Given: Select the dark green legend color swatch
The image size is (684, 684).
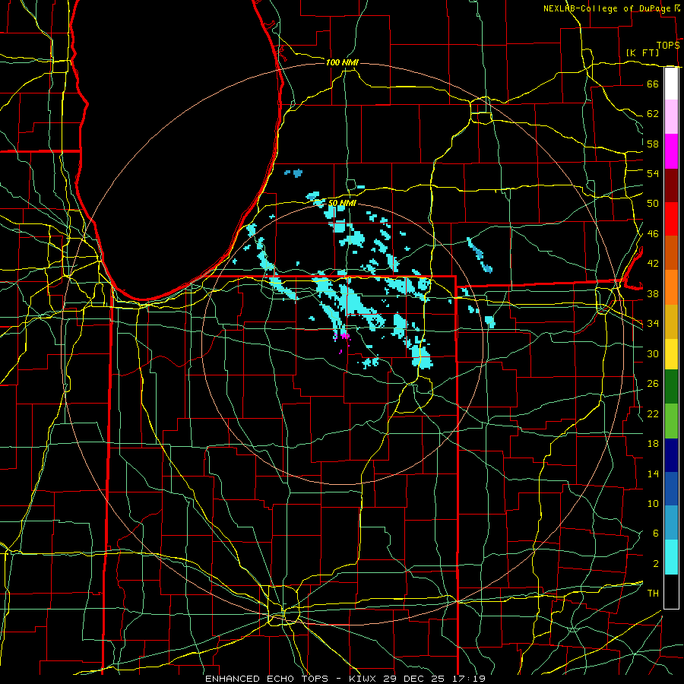Looking at the screenshot, I should pos(671,387).
